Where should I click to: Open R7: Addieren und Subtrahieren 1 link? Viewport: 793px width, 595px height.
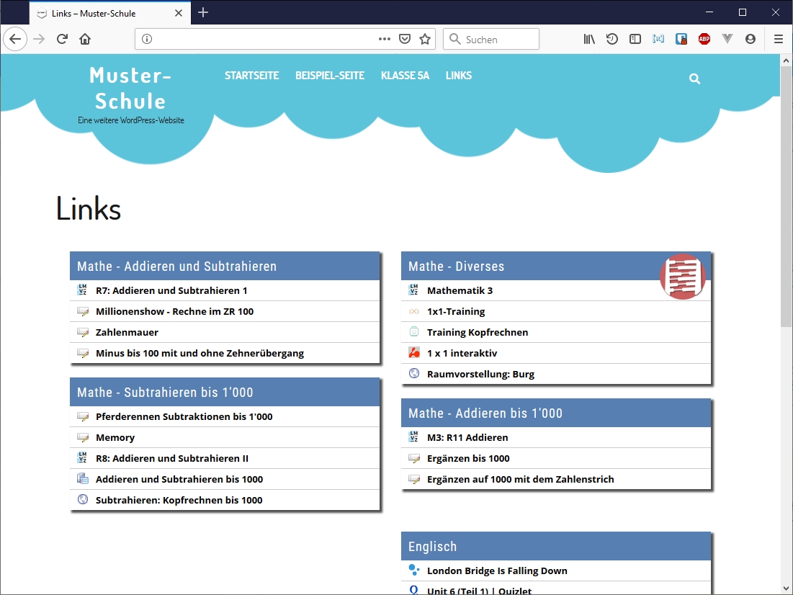[171, 290]
